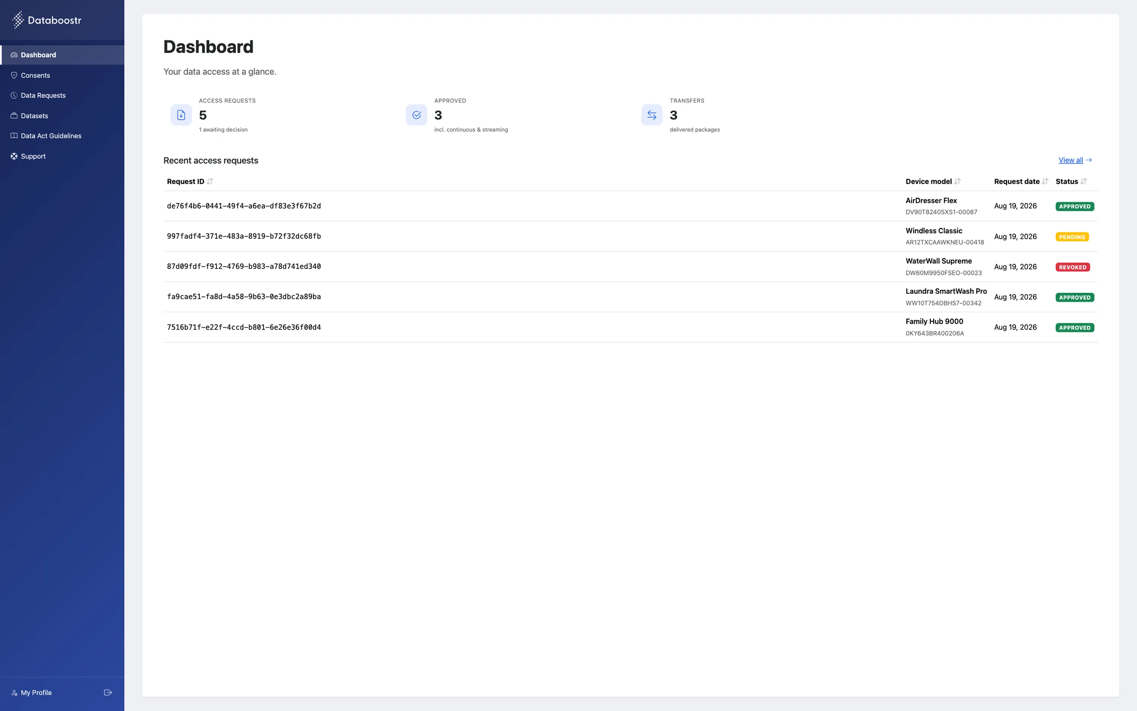The image size is (1137, 711).
Task: Click serial 0KY643BR400206A
Action: click(934, 333)
